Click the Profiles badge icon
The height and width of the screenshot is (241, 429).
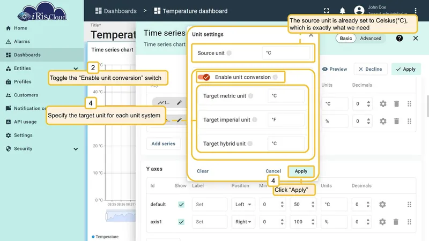[x=8, y=82]
